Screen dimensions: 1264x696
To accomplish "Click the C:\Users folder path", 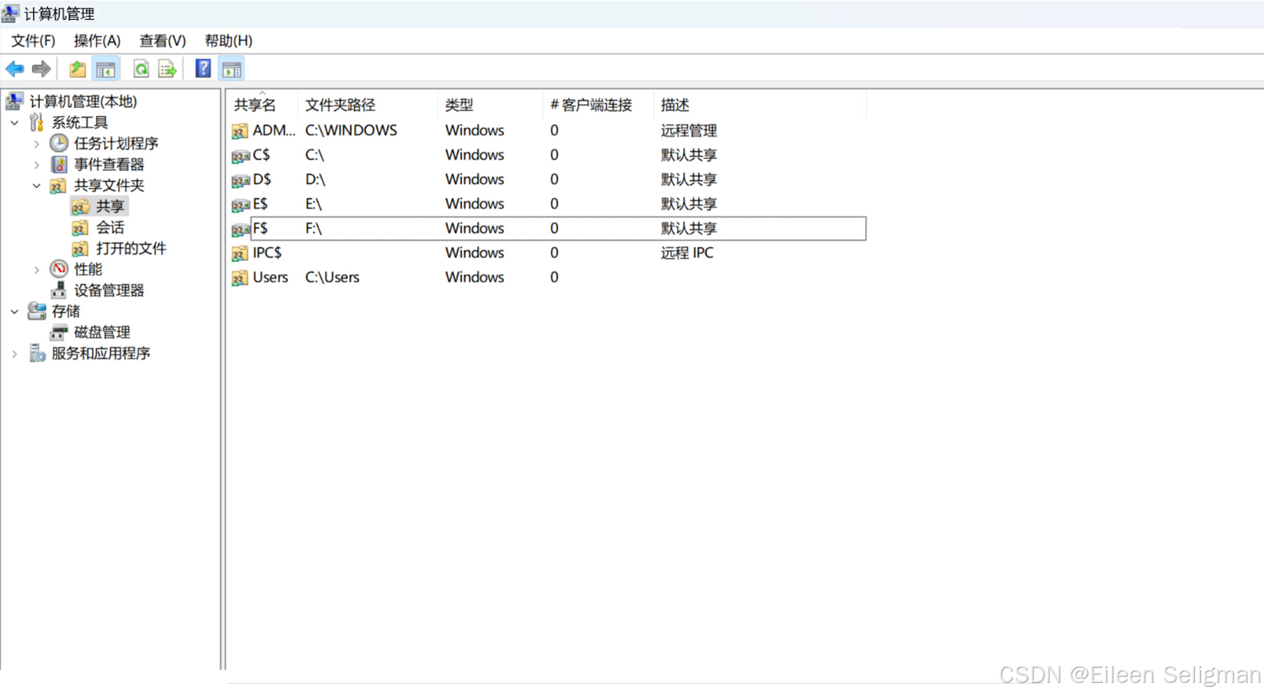I will tap(332, 277).
